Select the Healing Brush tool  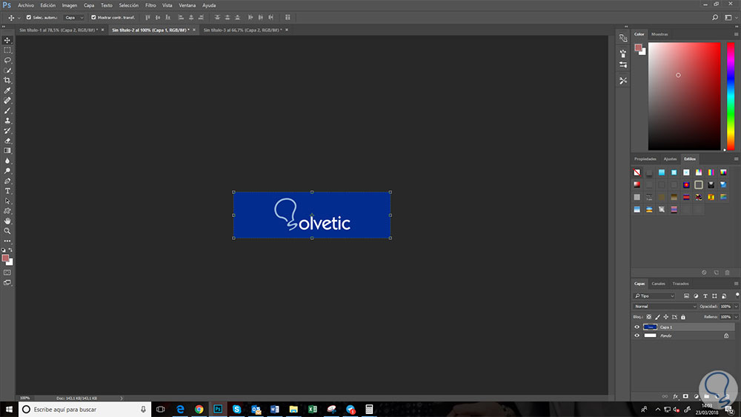click(7, 101)
